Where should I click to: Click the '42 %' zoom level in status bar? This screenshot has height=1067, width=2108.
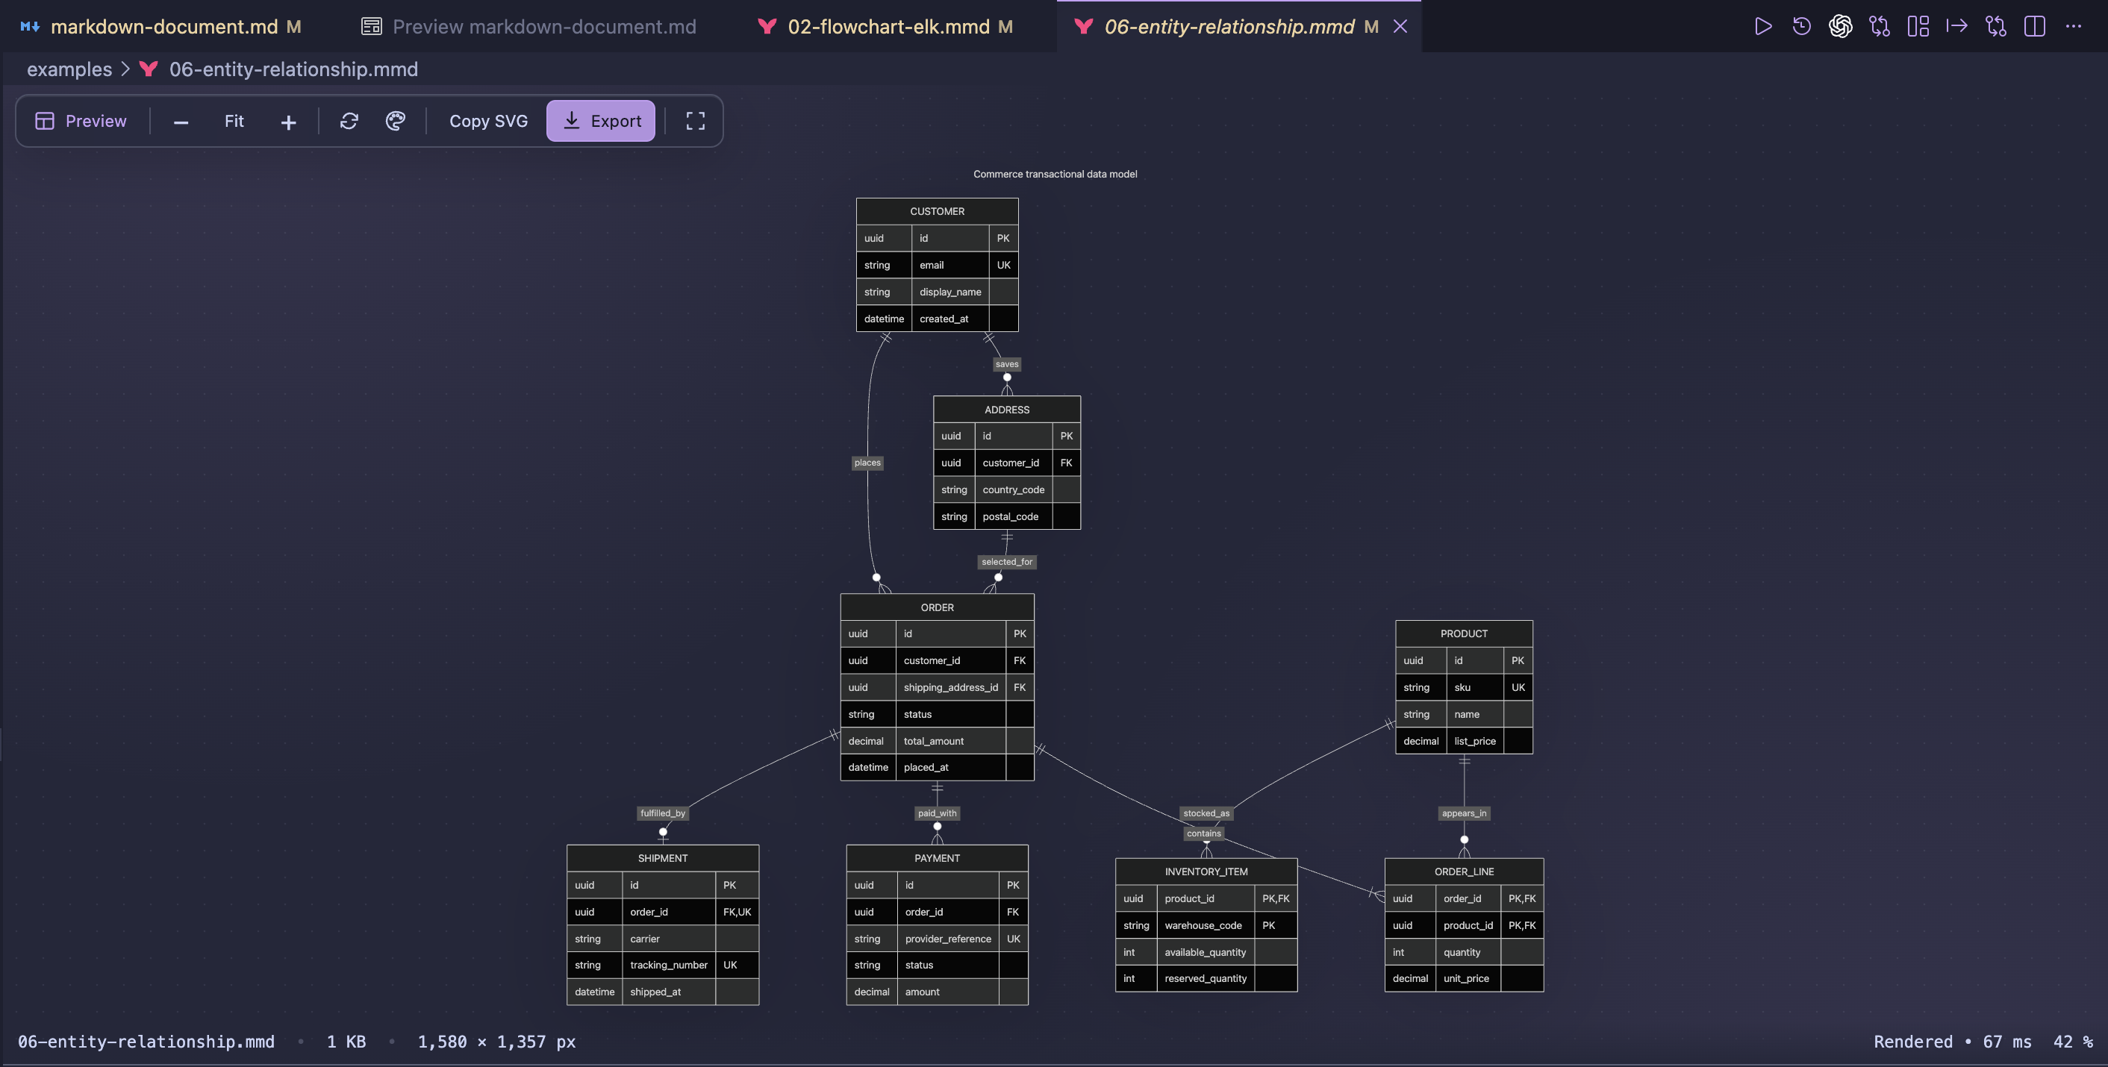point(2073,1041)
